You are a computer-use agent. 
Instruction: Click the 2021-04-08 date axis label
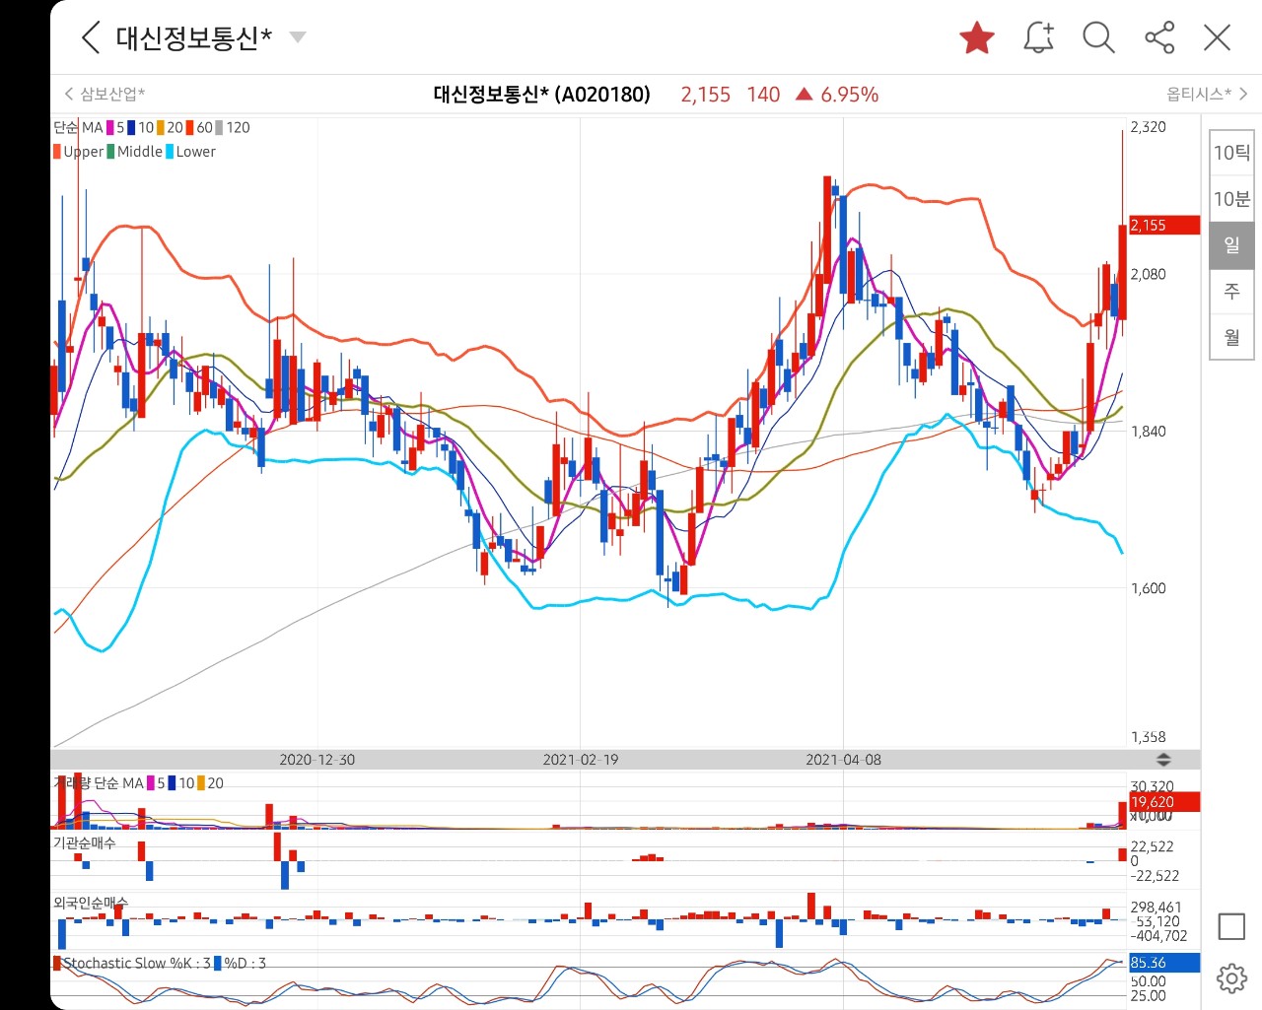(x=844, y=760)
